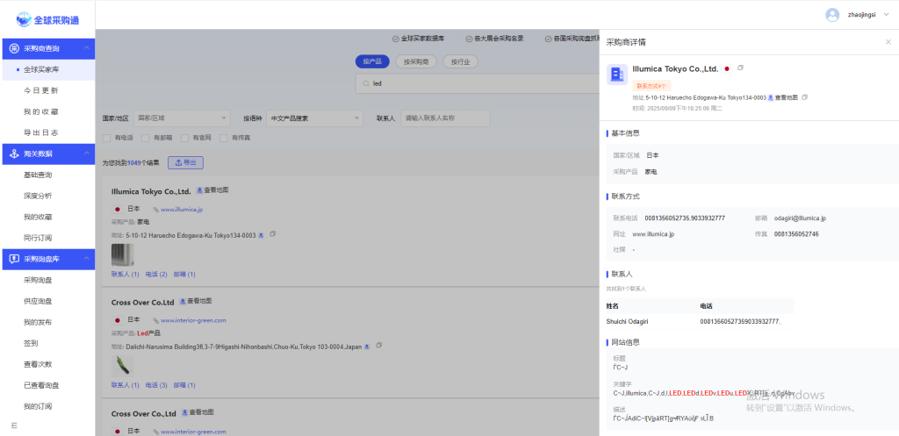
Task: Select 今日更新 in the sidebar
Action: [40, 90]
